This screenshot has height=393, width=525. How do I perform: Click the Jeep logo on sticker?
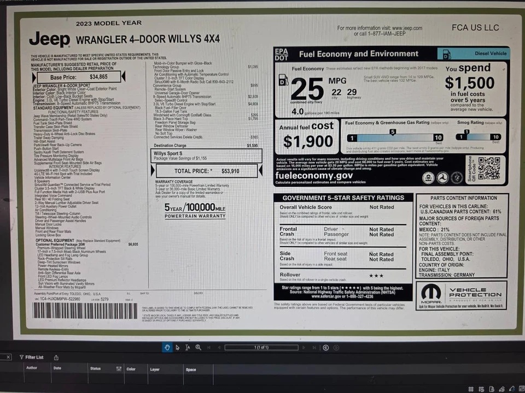pos(50,39)
